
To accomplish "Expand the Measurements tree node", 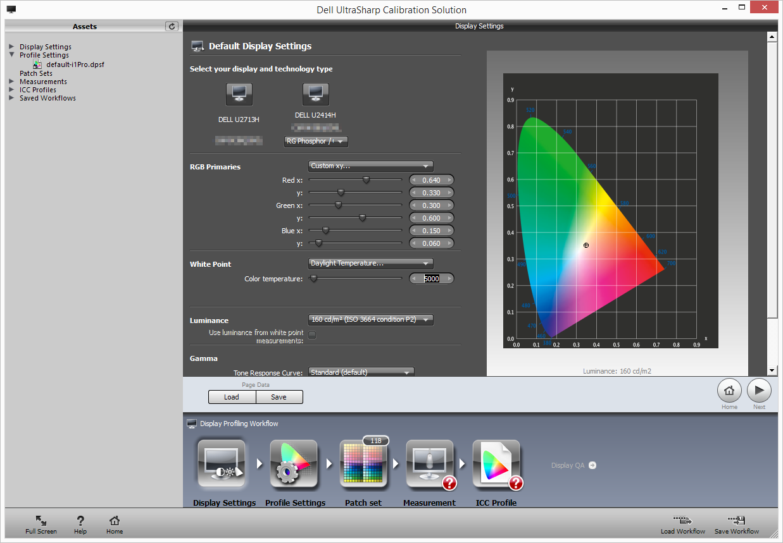I will coord(12,82).
